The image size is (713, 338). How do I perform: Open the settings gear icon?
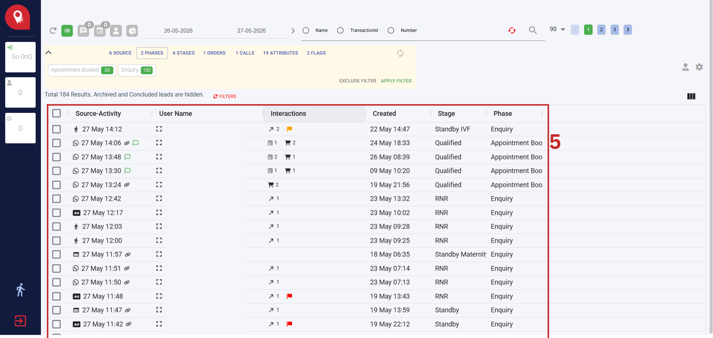tap(699, 67)
